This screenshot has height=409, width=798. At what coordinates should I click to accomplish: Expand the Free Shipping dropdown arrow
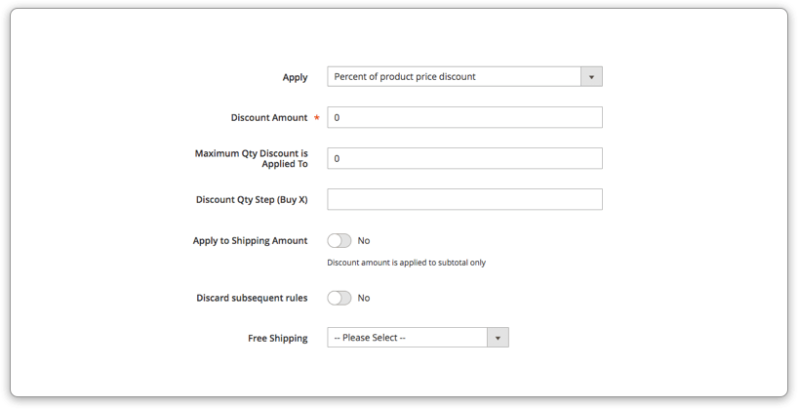click(498, 338)
